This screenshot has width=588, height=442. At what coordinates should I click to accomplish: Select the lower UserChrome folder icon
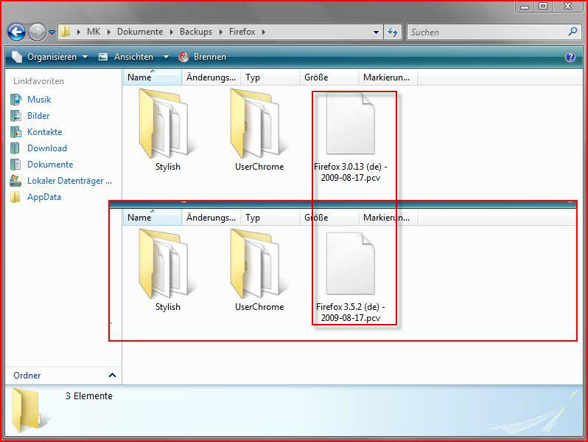pos(259,263)
